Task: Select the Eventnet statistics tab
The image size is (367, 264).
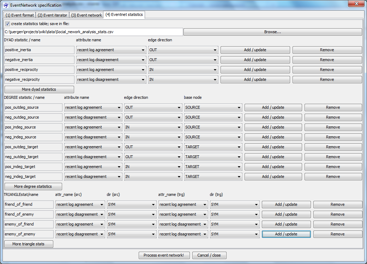Action: (124, 14)
